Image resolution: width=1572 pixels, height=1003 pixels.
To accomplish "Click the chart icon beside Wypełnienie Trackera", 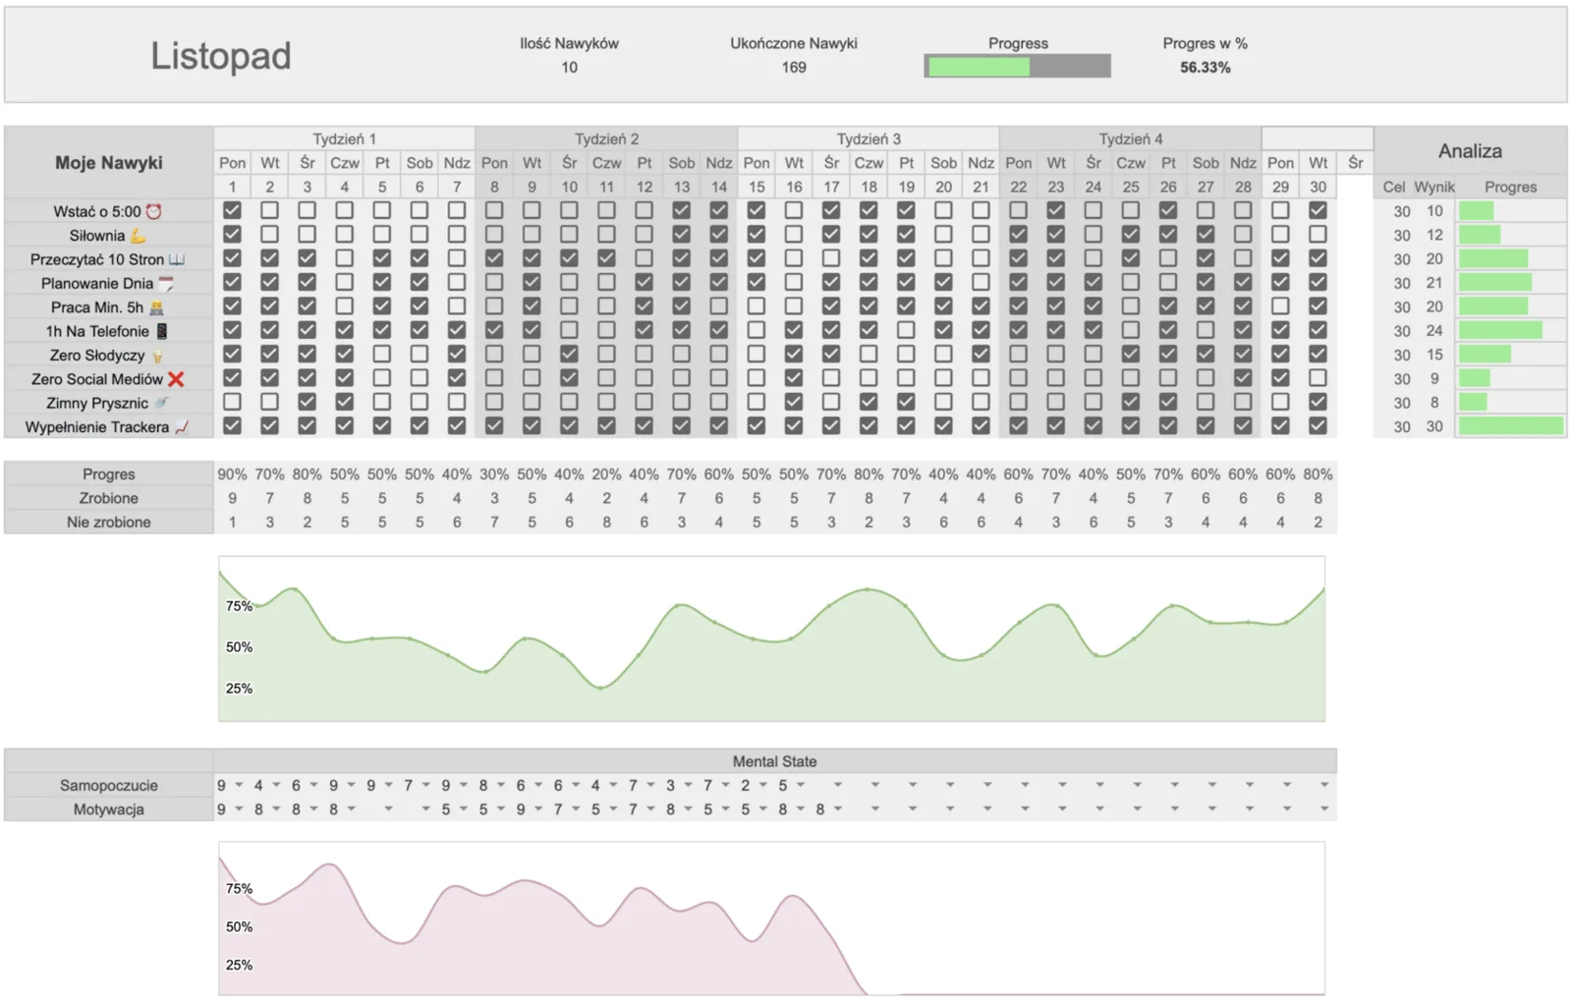I will [x=181, y=427].
